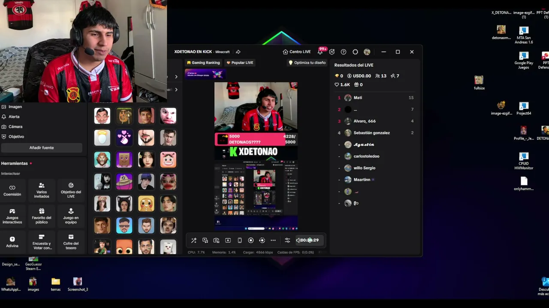Click the replay clip capture icon

tap(262, 240)
